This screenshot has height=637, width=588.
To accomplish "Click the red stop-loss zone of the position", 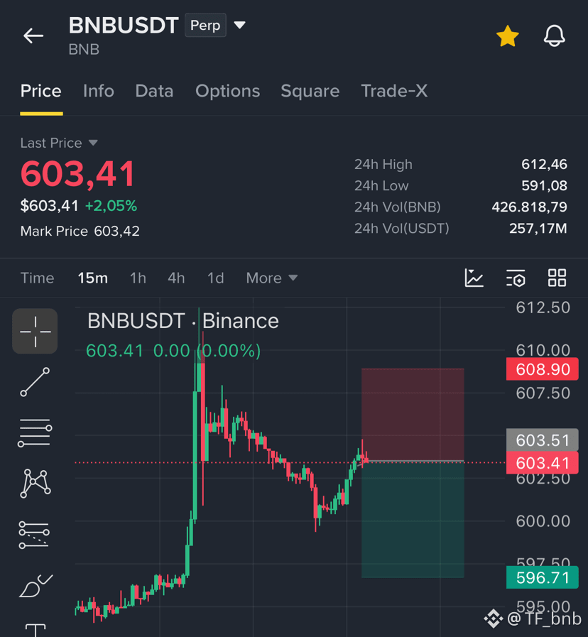I will [x=413, y=415].
